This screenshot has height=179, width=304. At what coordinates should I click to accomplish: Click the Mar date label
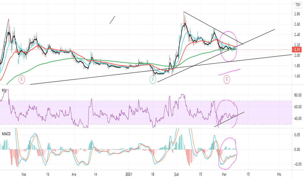pyautogui.click(x=224, y=174)
